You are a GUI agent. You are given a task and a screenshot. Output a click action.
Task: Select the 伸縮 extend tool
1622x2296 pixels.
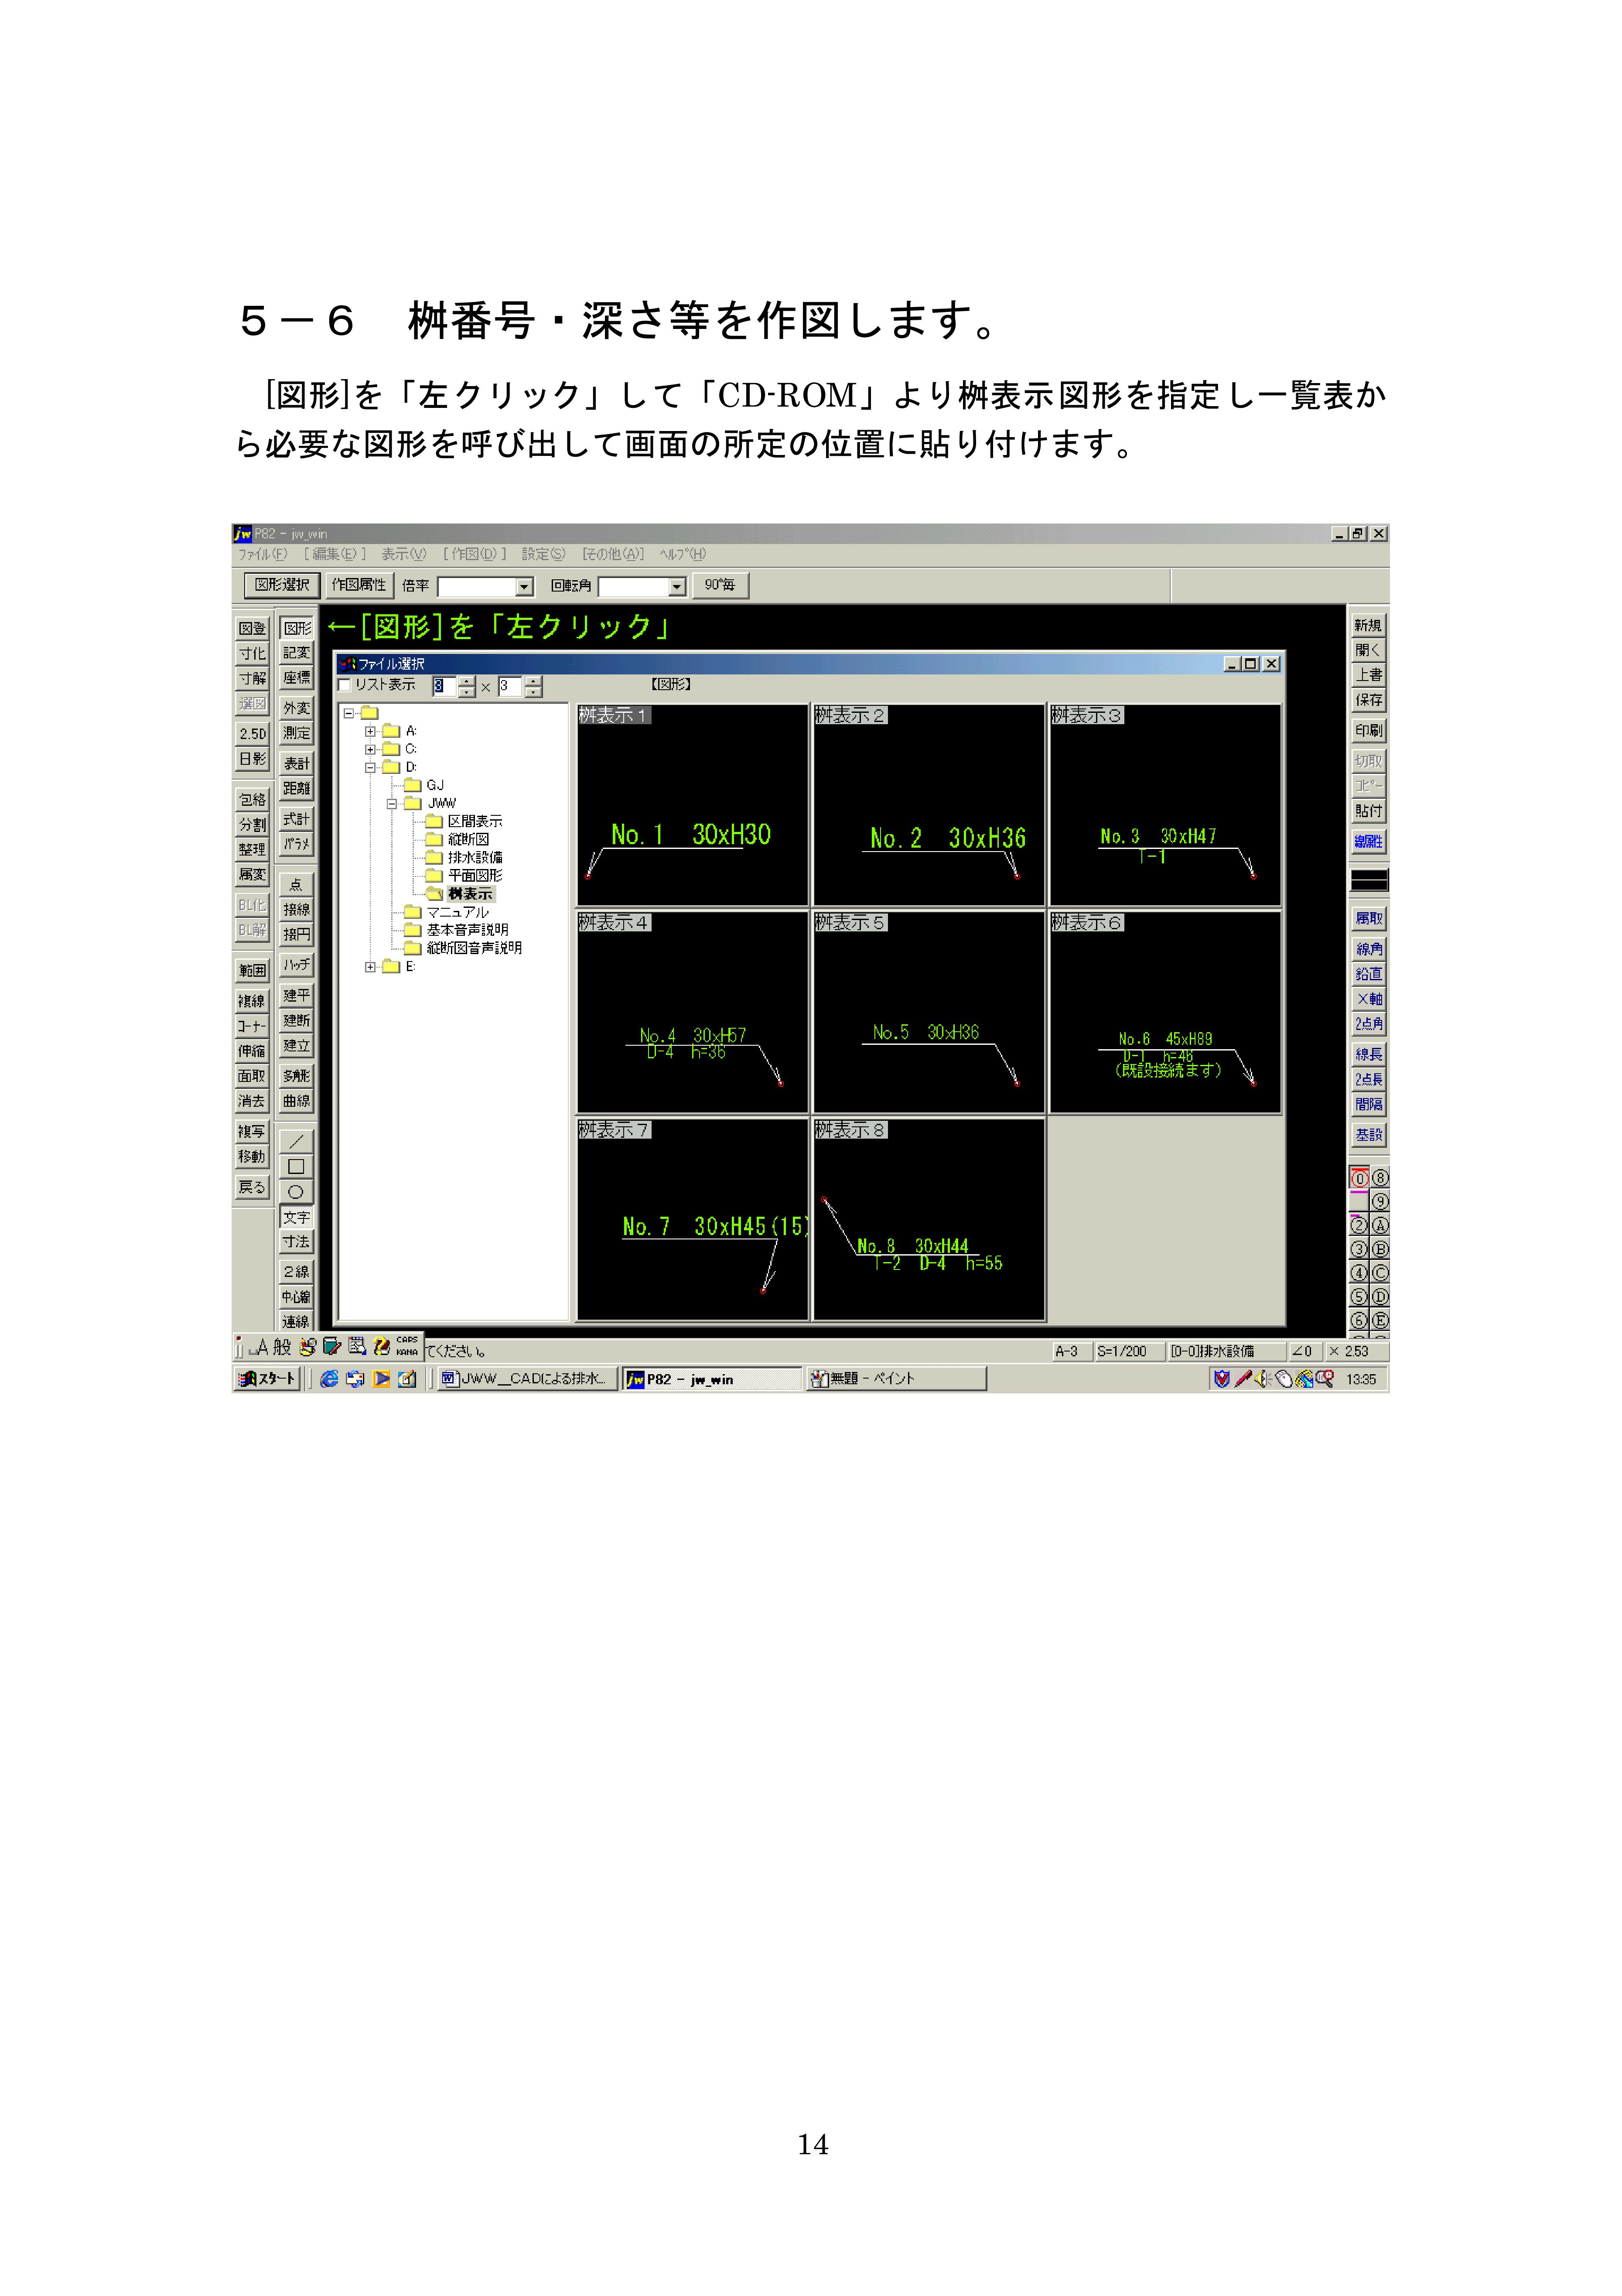click(x=252, y=1051)
